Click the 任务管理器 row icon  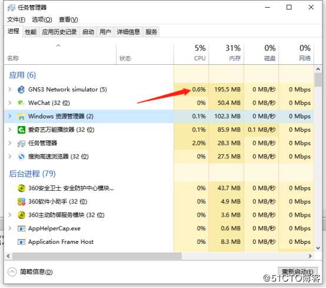21,143
